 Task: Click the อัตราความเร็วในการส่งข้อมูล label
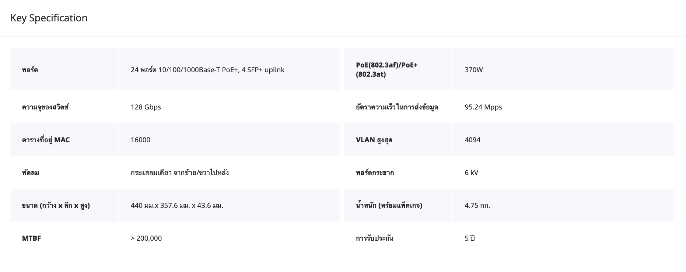click(x=397, y=107)
